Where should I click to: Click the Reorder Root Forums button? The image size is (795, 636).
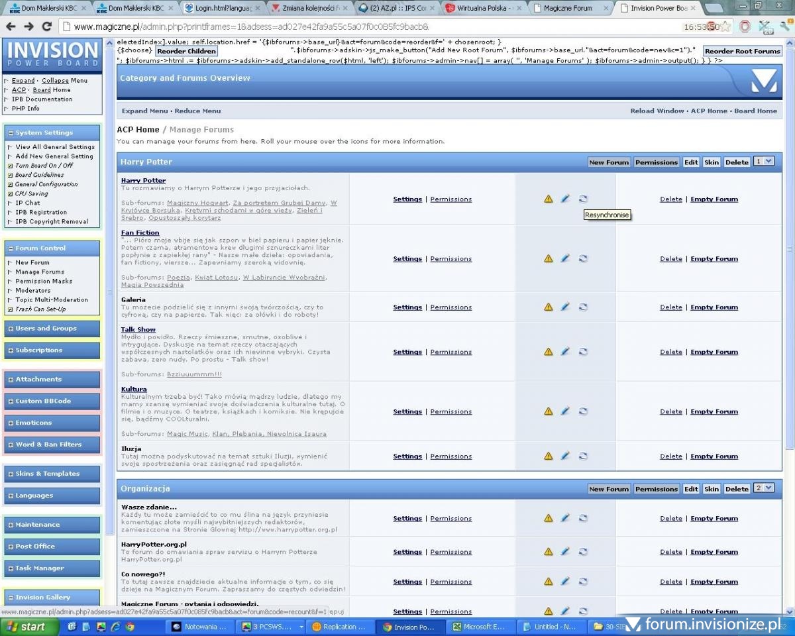(742, 51)
